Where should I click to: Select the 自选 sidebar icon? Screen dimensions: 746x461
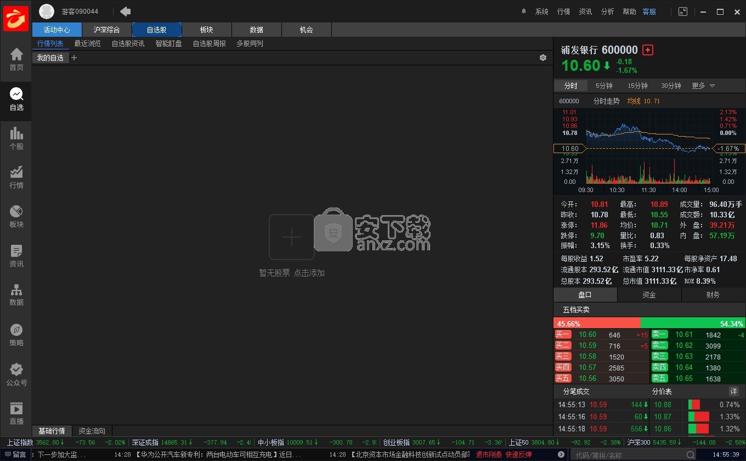point(16,99)
